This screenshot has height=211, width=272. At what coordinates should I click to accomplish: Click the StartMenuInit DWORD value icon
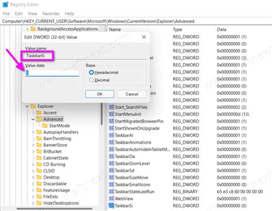[x=111, y=114]
